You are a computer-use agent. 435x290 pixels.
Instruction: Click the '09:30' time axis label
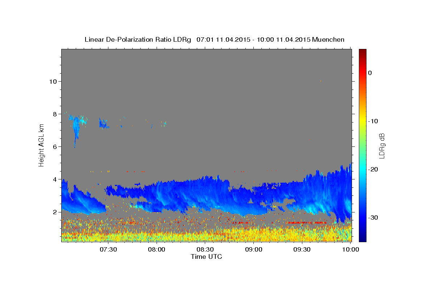[302, 249]
